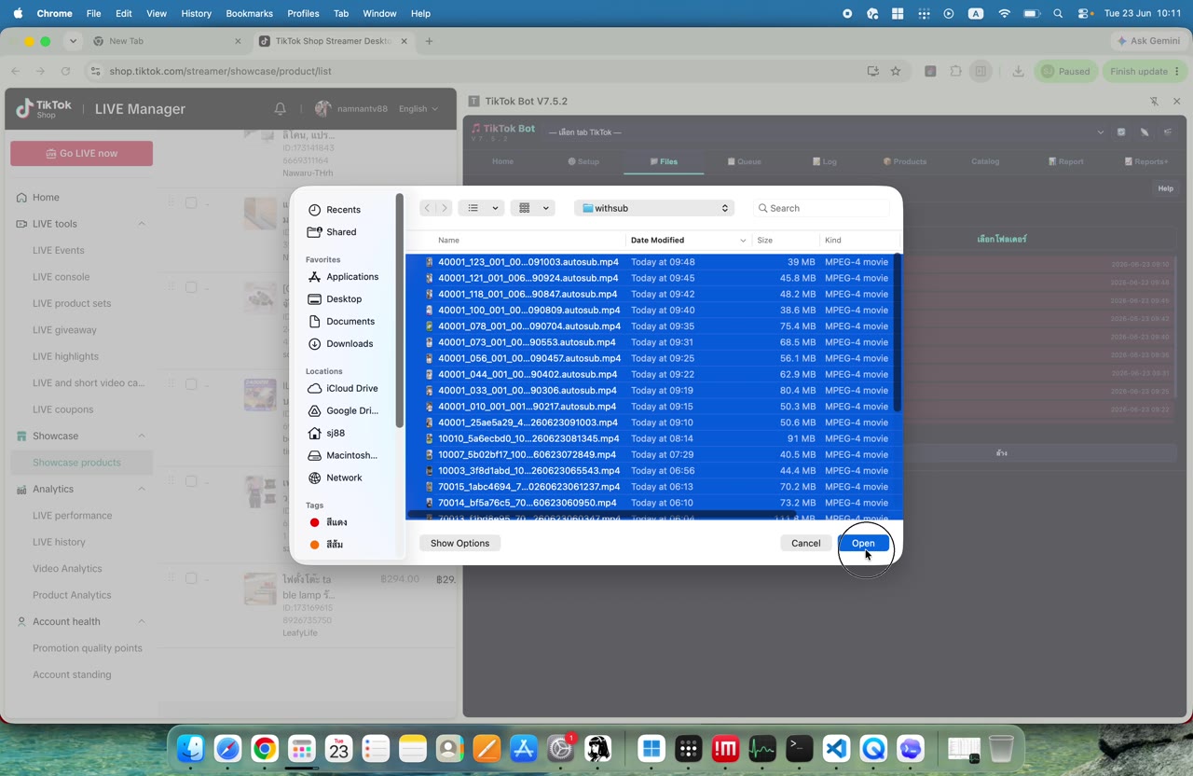This screenshot has width=1193, height=776.
Task: Open the Setup tab in TikTok Bot
Action: [x=583, y=161]
